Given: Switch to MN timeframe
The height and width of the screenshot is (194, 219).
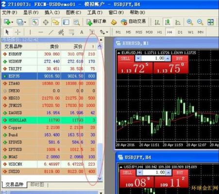Looking at the screenshot, I should click(x=201, y=32).
